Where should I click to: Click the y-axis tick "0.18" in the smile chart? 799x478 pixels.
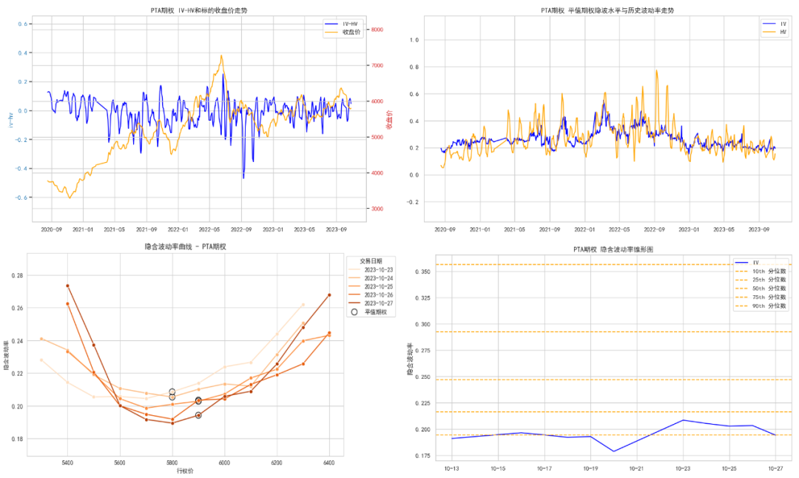(17, 440)
